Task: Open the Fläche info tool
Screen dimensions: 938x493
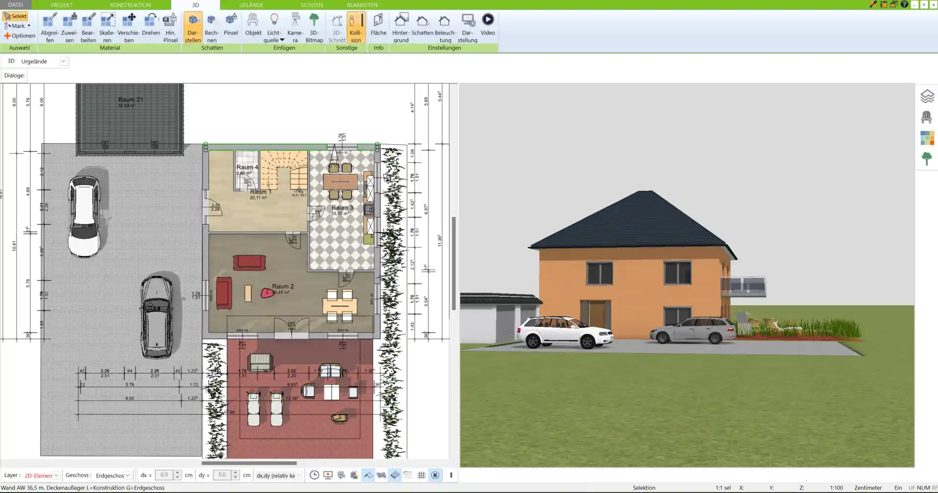Action: (378, 25)
